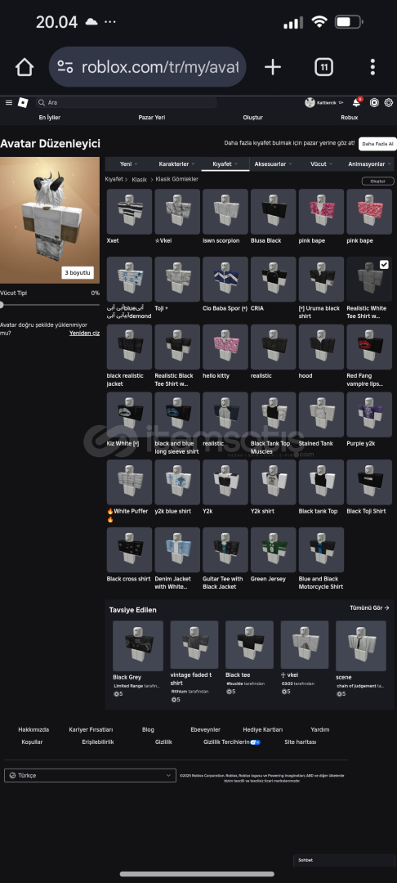Show open browser tabs count

(x=323, y=68)
